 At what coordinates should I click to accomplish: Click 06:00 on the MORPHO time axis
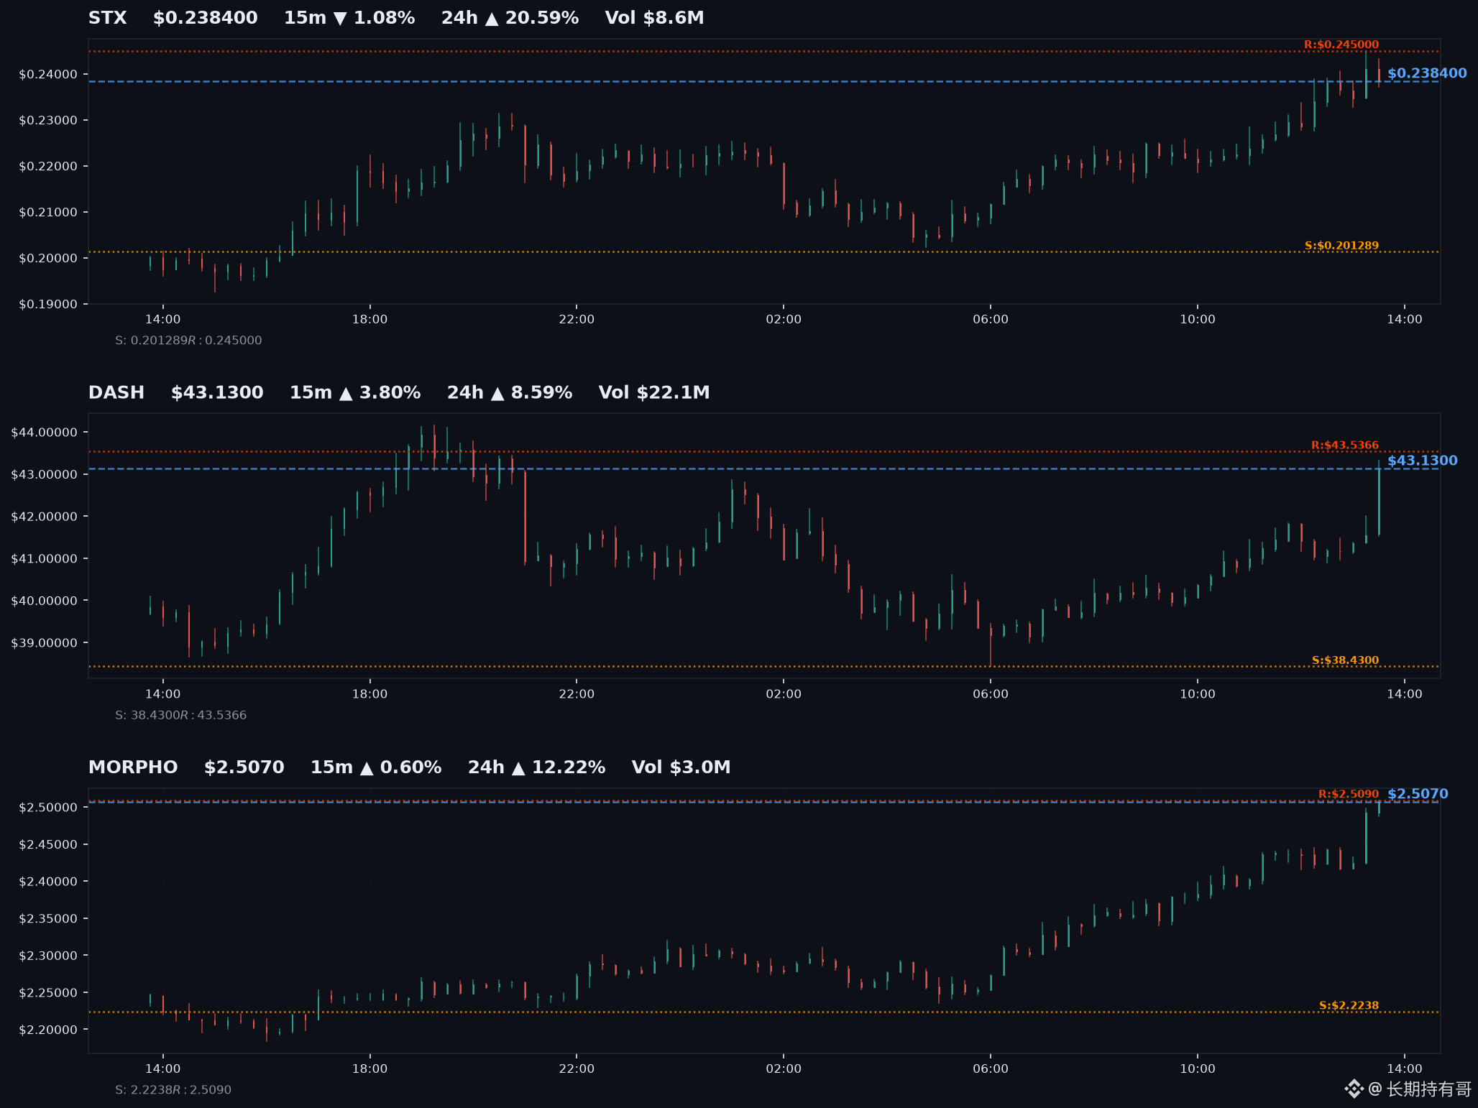[x=991, y=1069]
